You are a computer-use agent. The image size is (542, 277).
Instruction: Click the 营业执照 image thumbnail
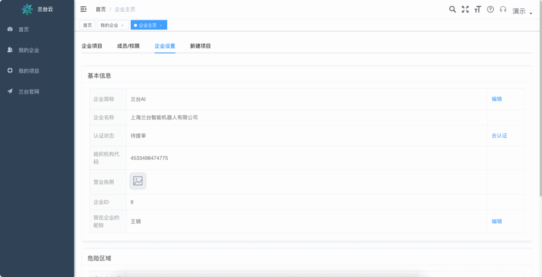click(138, 181)
